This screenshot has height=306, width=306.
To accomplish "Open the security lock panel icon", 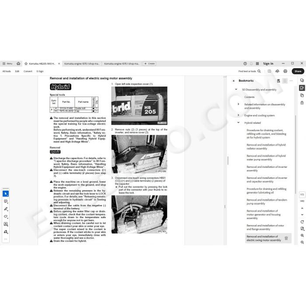I will pos(302,103).
